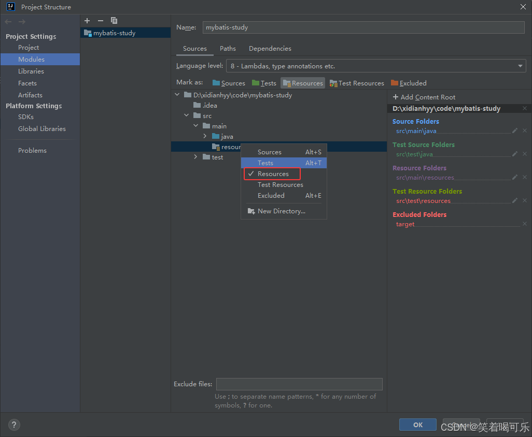Select the .idea folder
The image size is (532, 437).
(205, 105)
